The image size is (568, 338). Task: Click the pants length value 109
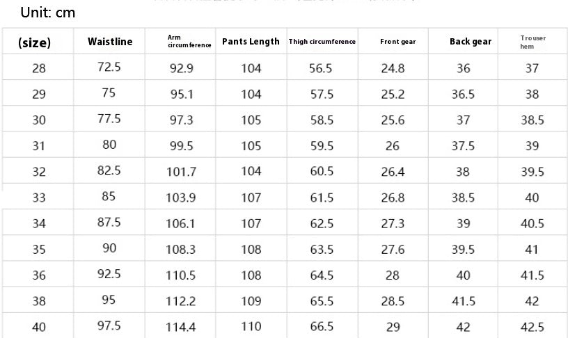(x=251, y=300)
